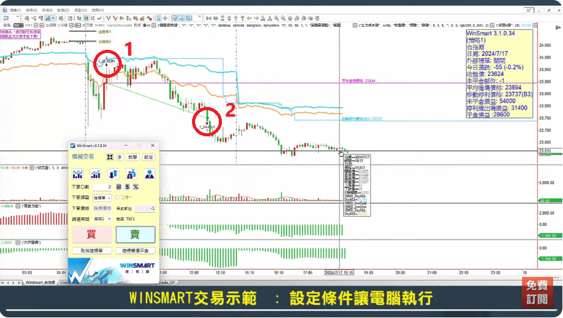Click the shrink-panel arrows icon in WinSmart header
Screen dimensions: 563x318
click(x=110, y=157)
